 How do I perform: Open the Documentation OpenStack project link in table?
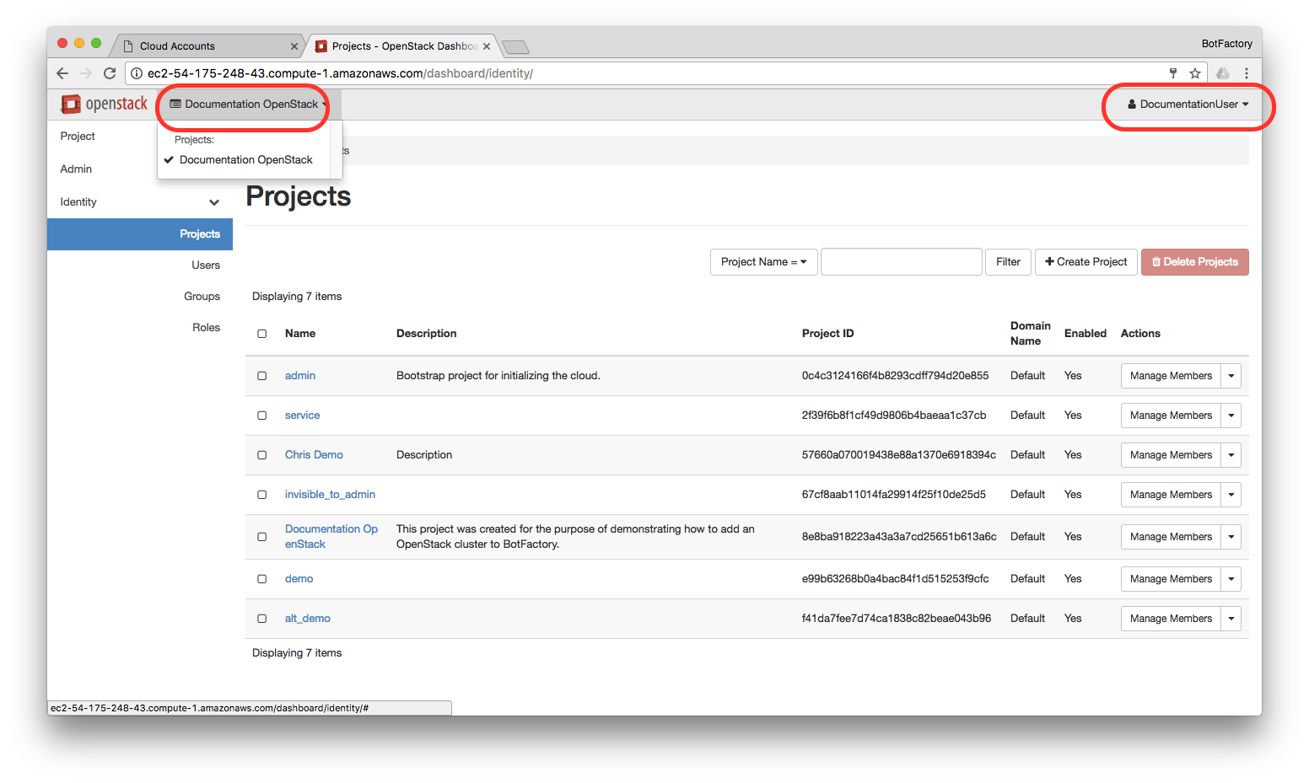click(331, 537)
